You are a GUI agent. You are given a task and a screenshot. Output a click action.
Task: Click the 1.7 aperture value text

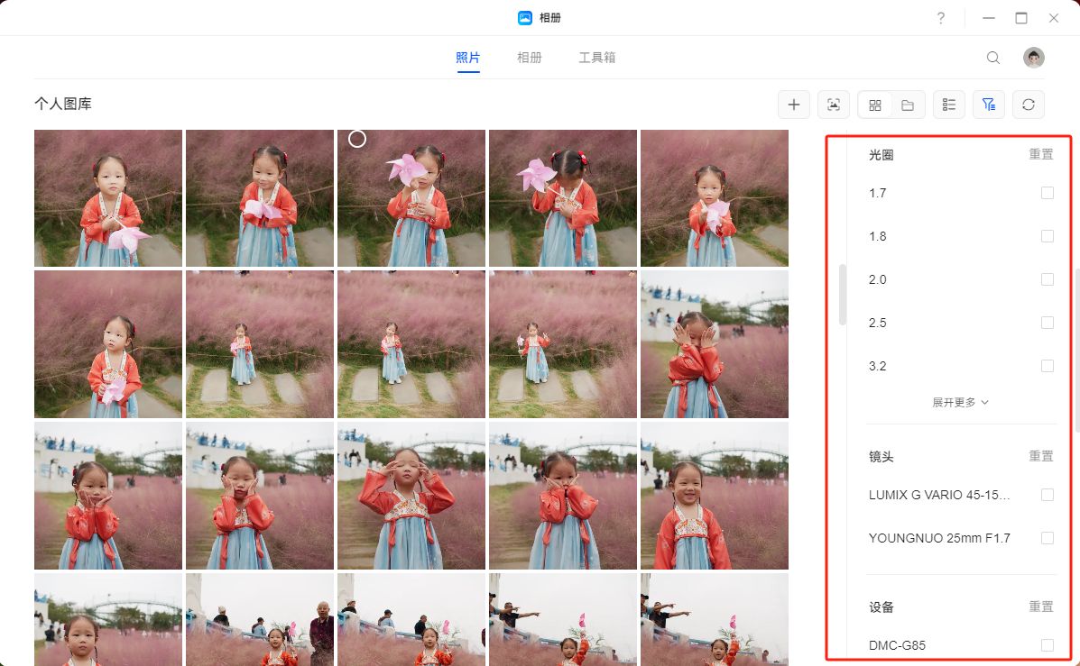pyautogui.click(x=878, y=194)
